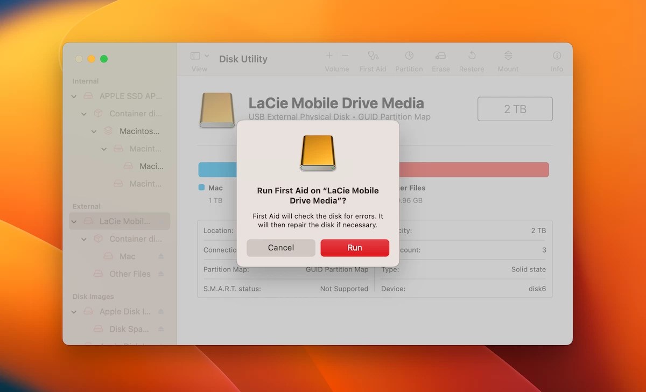Eject Other Files from the sidebar

(161, 274)
